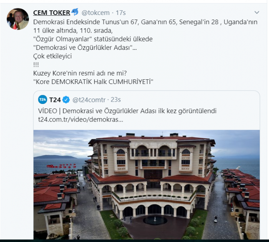Click the 'Kore DEMOKRATİK Halk CUMHURİYETİ' line
269x242 pixels.
[x=93, y=82]
